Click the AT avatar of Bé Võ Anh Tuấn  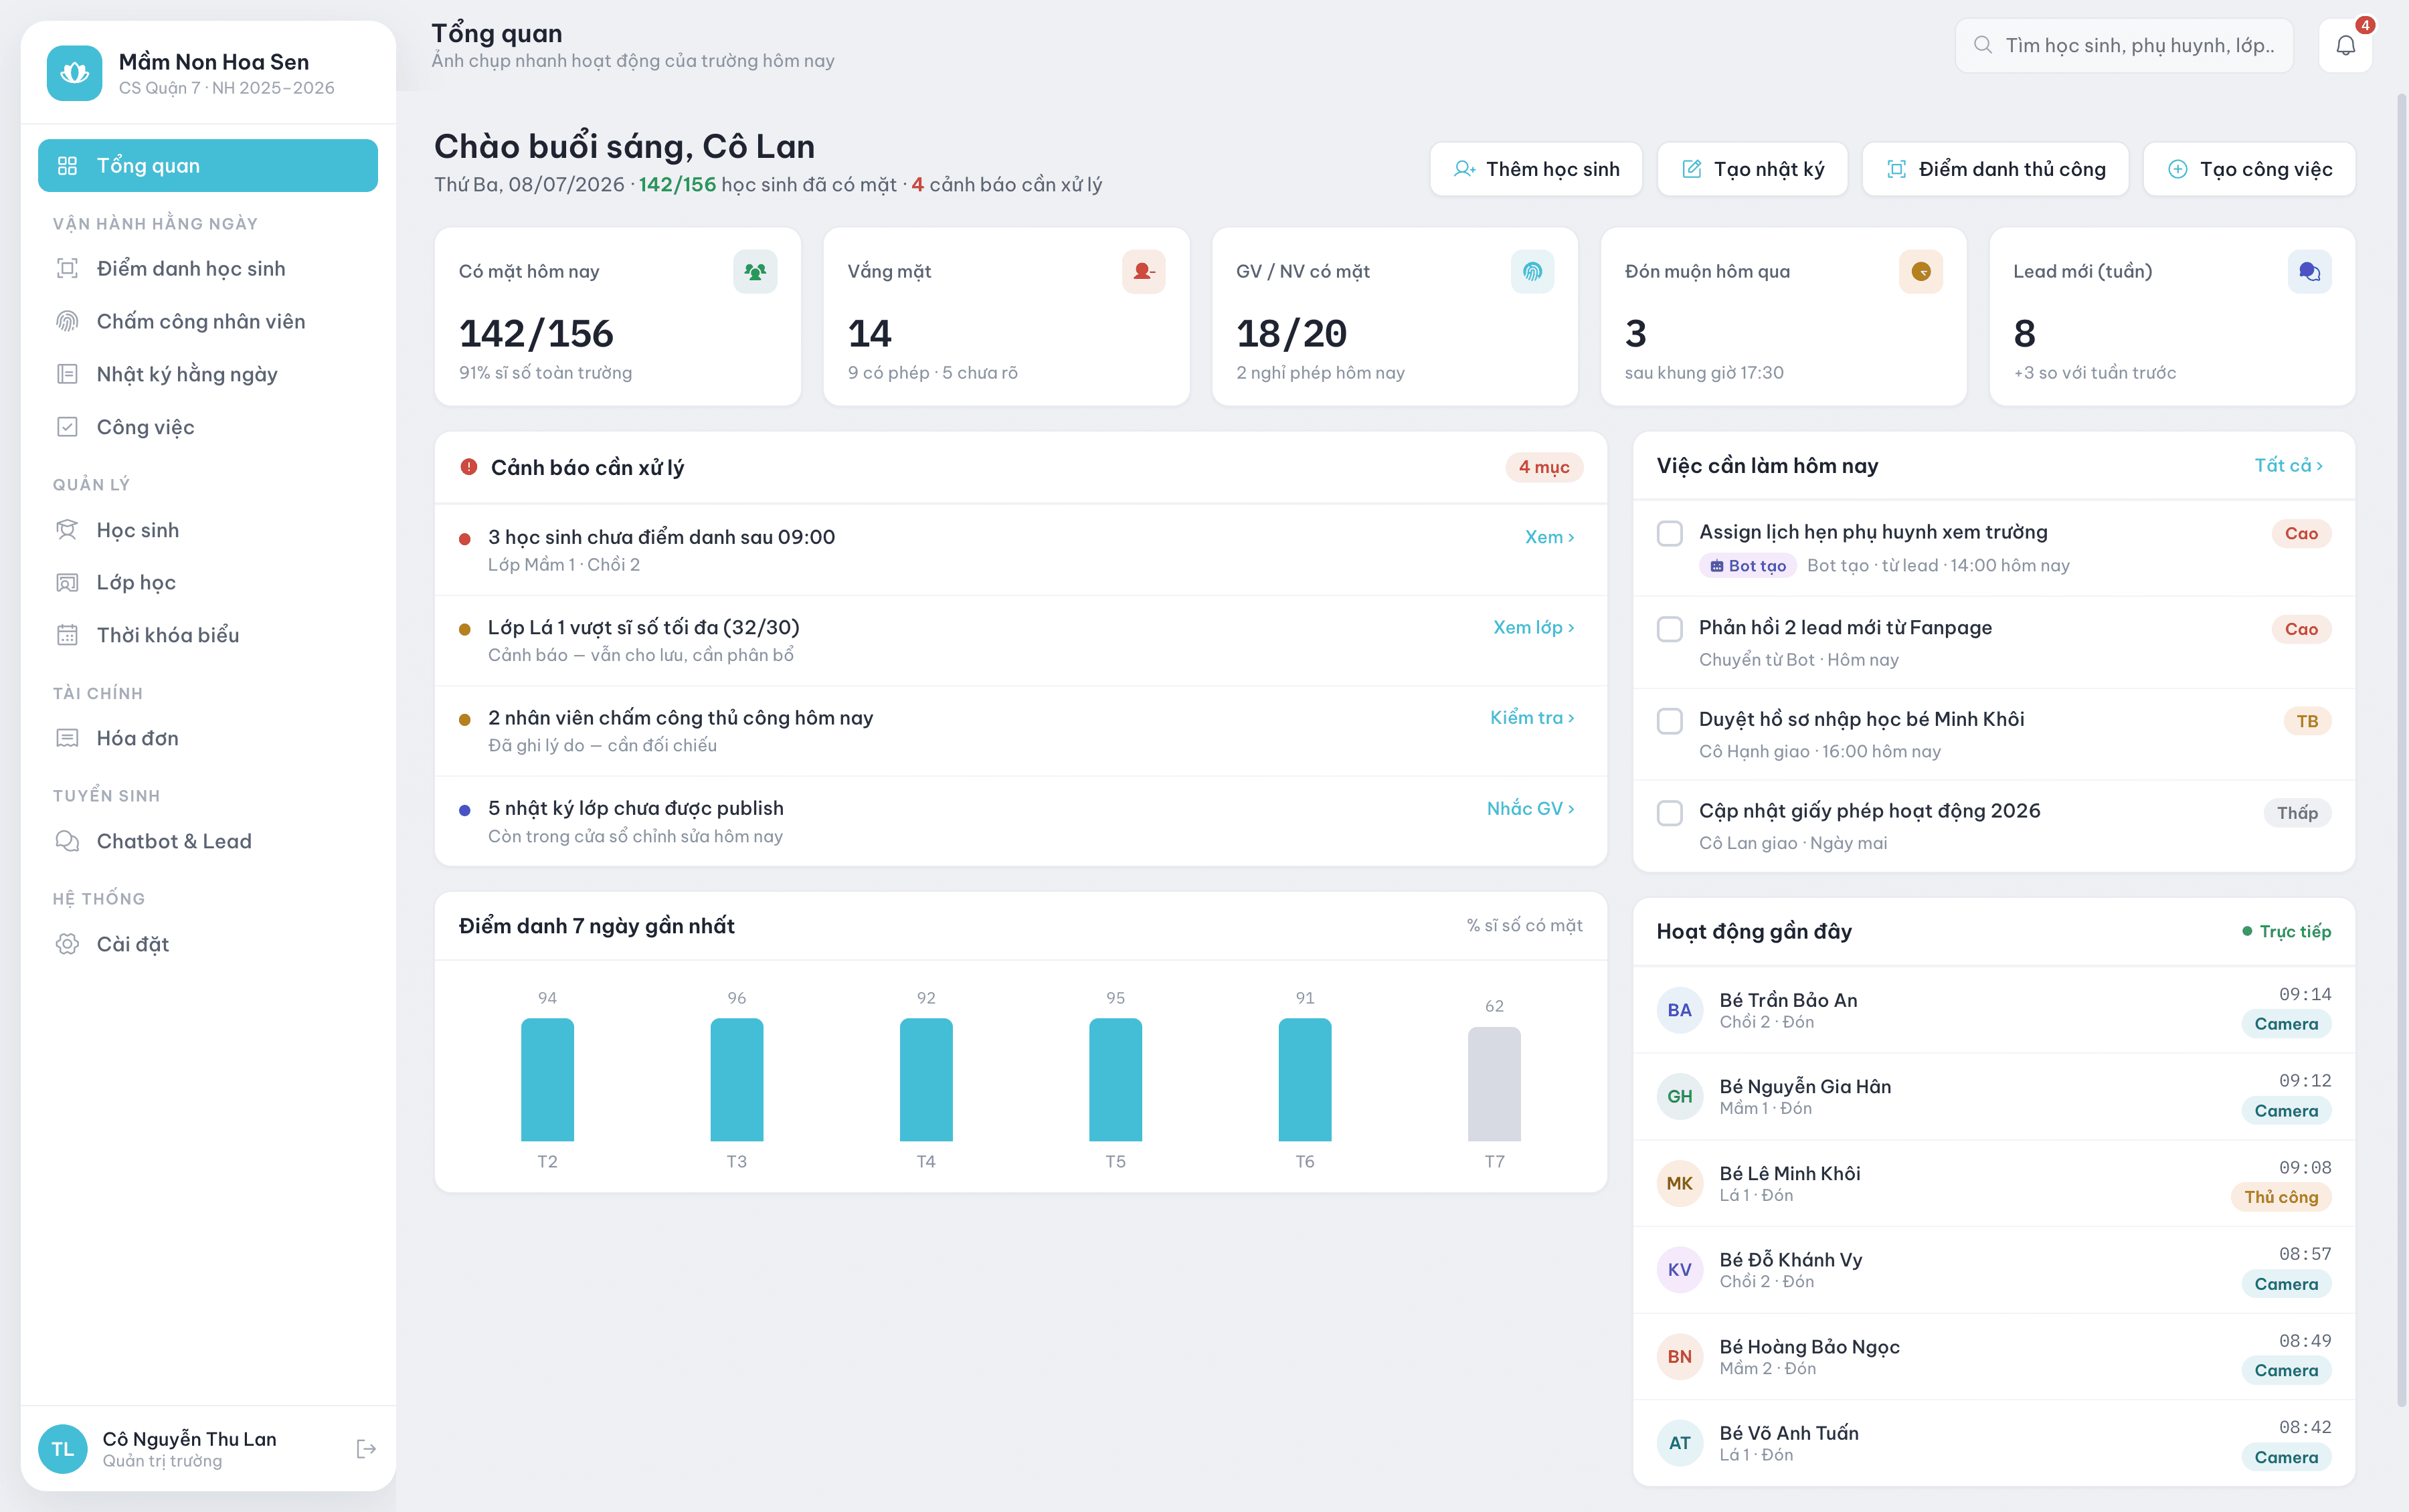tap(1680, 1443)
